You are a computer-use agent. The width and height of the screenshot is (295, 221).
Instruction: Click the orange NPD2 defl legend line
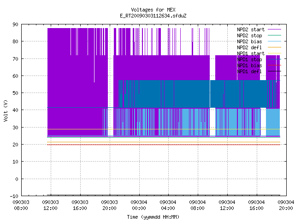click(x=274, y=47)
